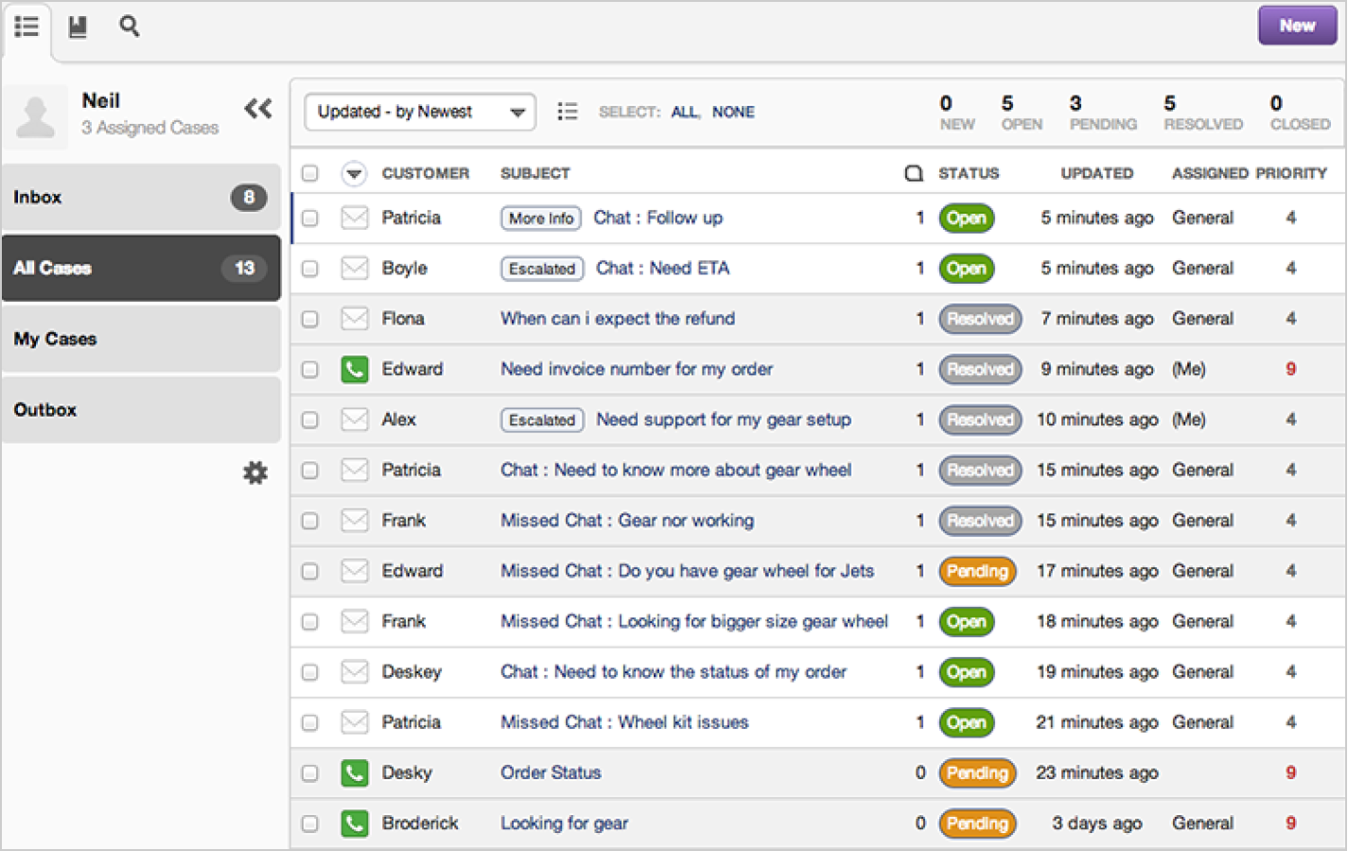The height and width of the screenshot is (851, 1348).
Task: Click the phone icon for Edward's invoice case
Action: pyautogui.click(x=355, y=369)
